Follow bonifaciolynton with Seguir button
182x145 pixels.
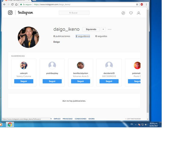[x=81, y=81]
